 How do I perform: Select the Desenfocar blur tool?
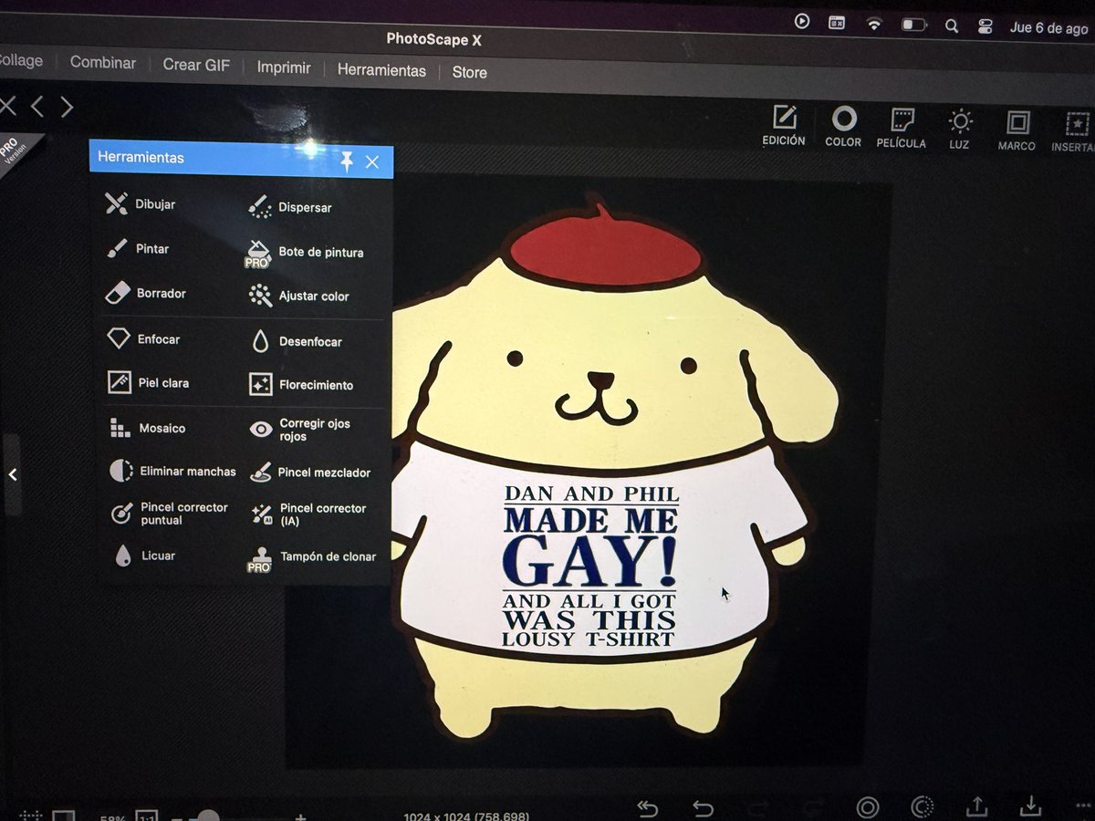click(x=297, y=341)
